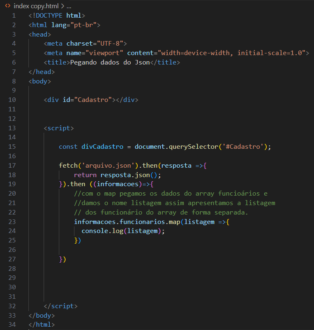Click the opening <script> tag
This screenshot has width=314, height=330.
(59, 128)
